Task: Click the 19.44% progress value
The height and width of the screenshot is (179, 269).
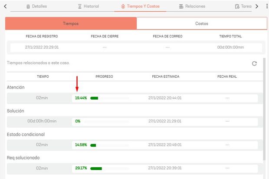Action: (x=81, y=98)
